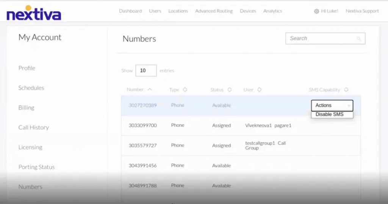This screenshot has width=388, height=204.
Task: Sort by Number column arrow
Action: (150, 90)
